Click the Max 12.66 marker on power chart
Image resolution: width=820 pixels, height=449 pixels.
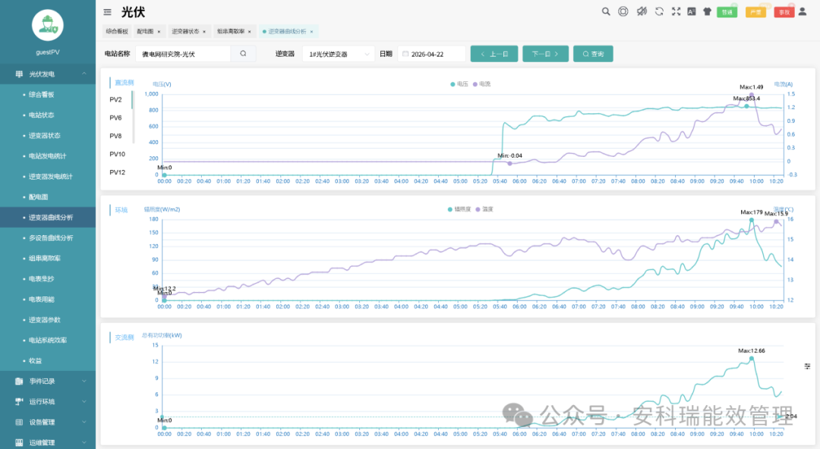coord(752,359)
